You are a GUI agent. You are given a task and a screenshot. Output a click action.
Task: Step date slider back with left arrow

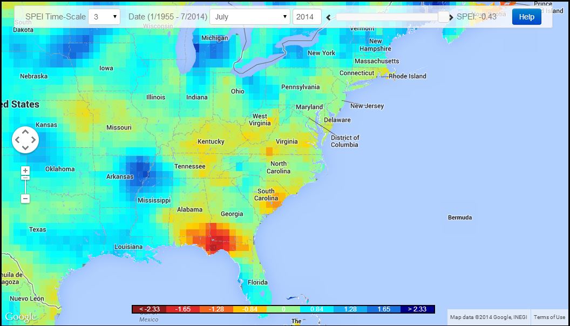(x=328, y=17)
